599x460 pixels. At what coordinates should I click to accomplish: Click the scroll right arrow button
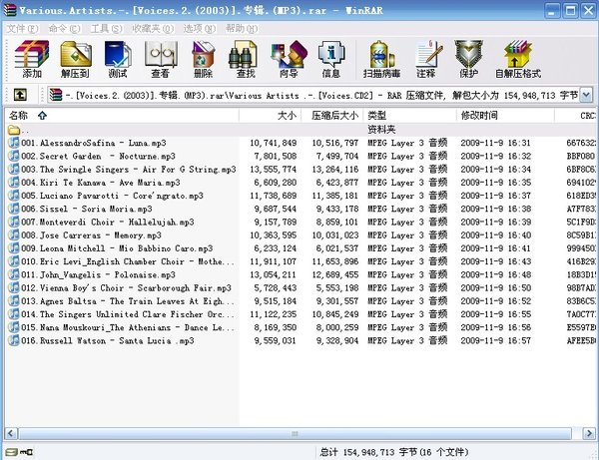click(x=589, y=434)
